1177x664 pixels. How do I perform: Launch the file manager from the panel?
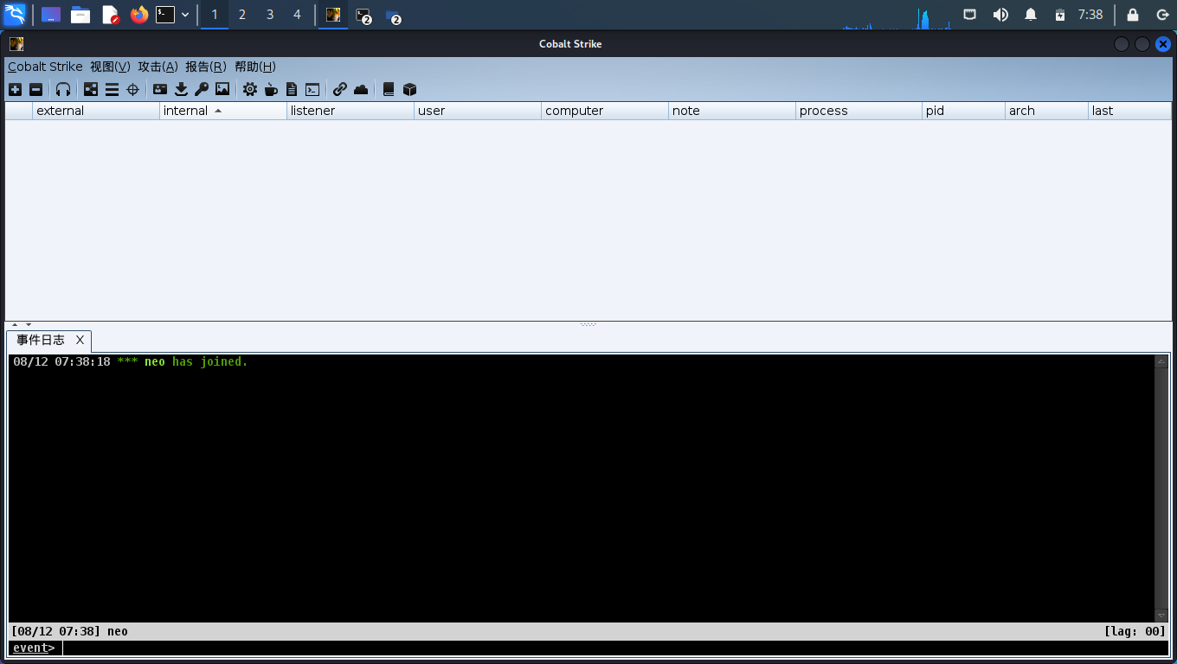80,15
